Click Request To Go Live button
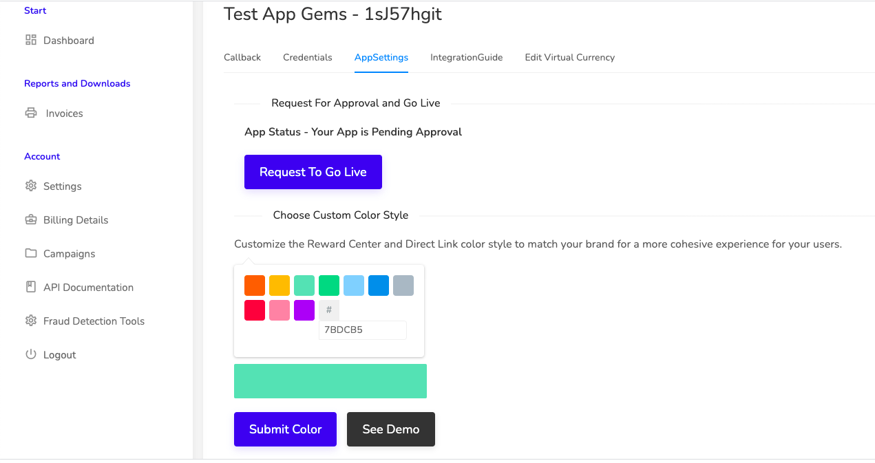 pyautogui.click(x=313, y=172)
